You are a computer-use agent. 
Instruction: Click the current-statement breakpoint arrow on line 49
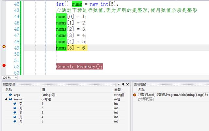(x=4, y=47)
